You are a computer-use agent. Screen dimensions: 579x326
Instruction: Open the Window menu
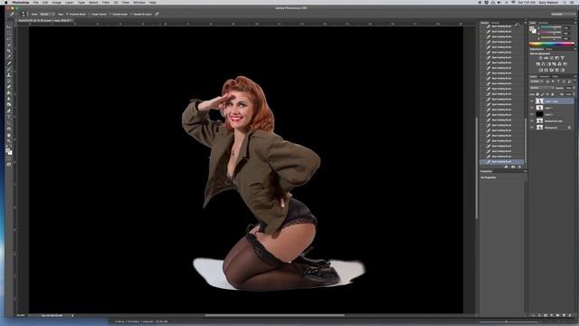click(139, 2)
